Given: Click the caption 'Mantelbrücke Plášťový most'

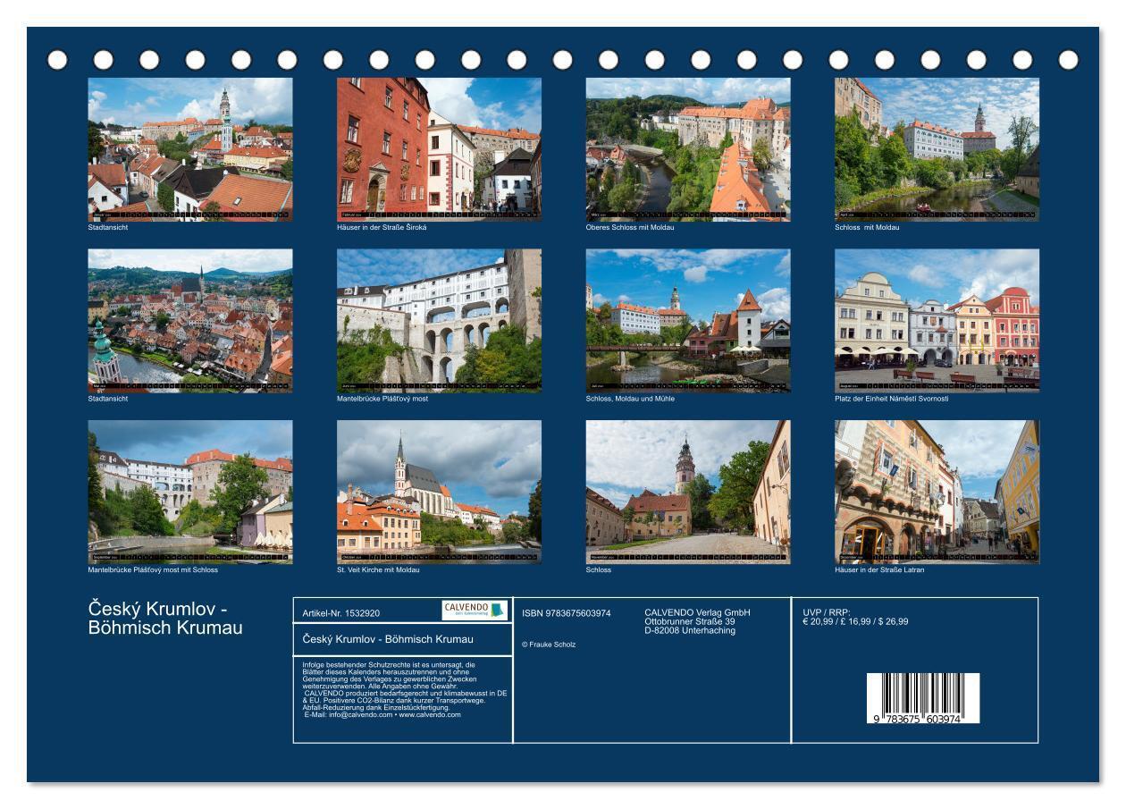Looking at the screenshot, I should point(382,399).
